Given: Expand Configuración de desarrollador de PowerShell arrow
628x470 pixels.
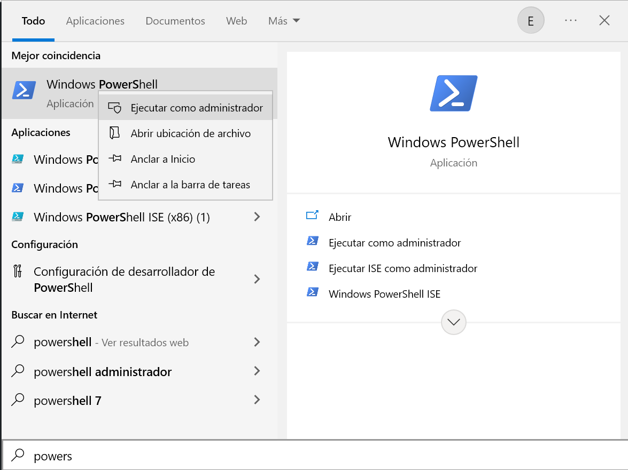Looking at the screenshot, I should pyautogui.click(x=257, y=279).
